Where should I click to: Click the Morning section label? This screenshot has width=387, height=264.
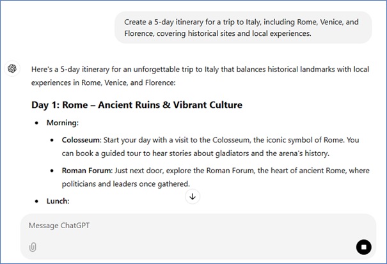click(x=62, y=123)
